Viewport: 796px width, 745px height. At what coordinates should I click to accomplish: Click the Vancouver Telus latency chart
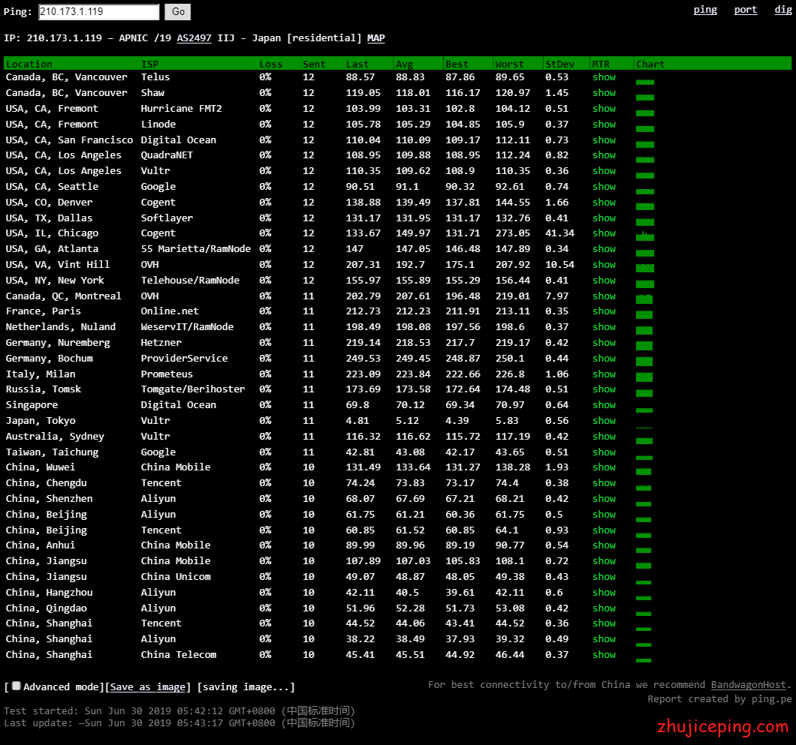click(x=645, y=83)
